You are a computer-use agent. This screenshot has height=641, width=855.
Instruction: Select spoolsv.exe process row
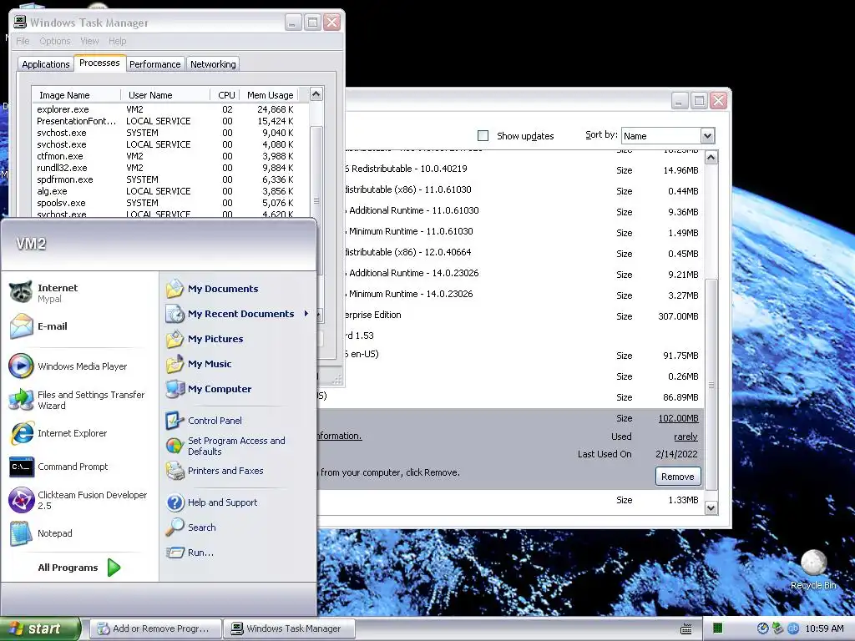[x=170, y=203]
